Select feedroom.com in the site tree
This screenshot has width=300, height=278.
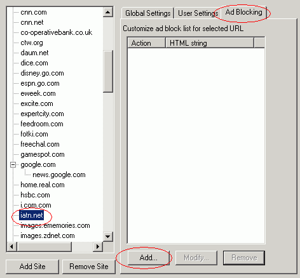tap(42, 124)
